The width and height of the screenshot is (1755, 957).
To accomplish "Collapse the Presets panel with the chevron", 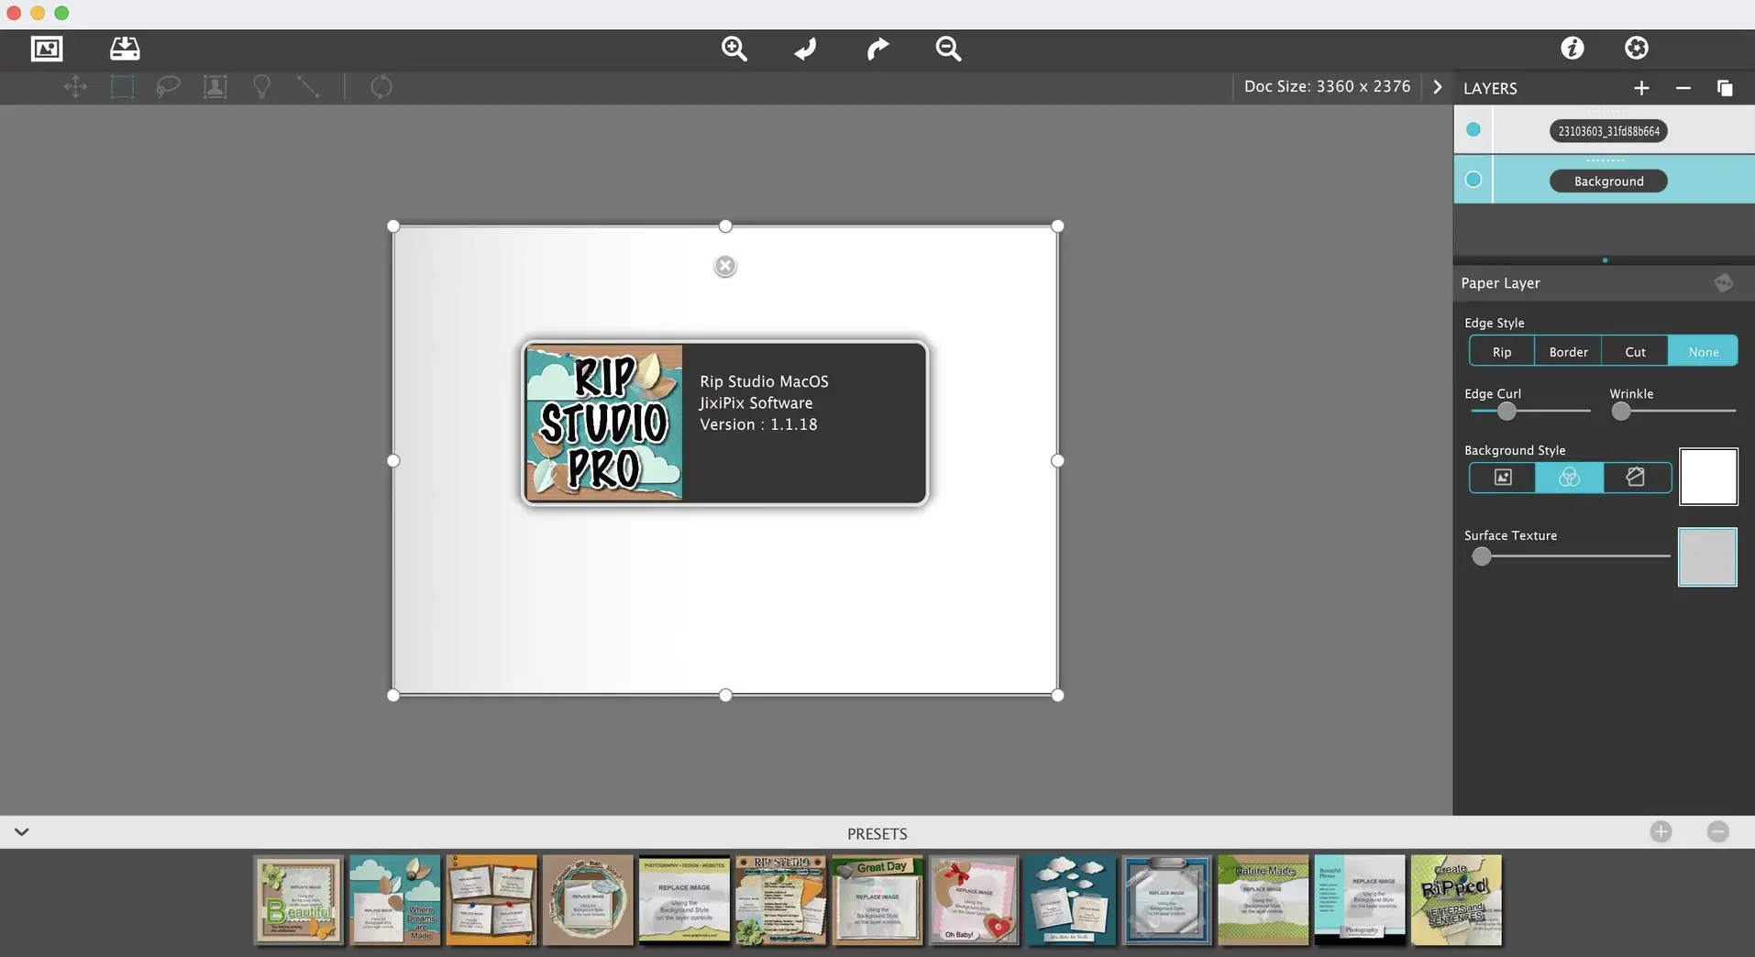I will tap(22, 831).
